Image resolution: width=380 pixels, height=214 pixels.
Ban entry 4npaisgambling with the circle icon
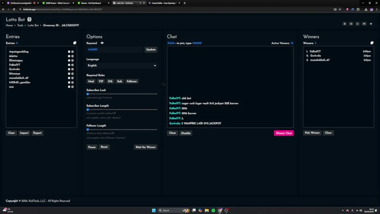pyautogui.click(x=72, y=52)
